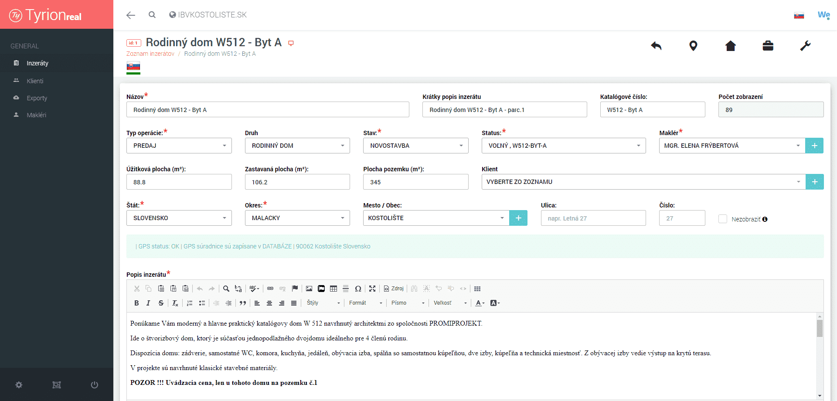
Task: Click the Ulica input field
Action: pos(593,218)
